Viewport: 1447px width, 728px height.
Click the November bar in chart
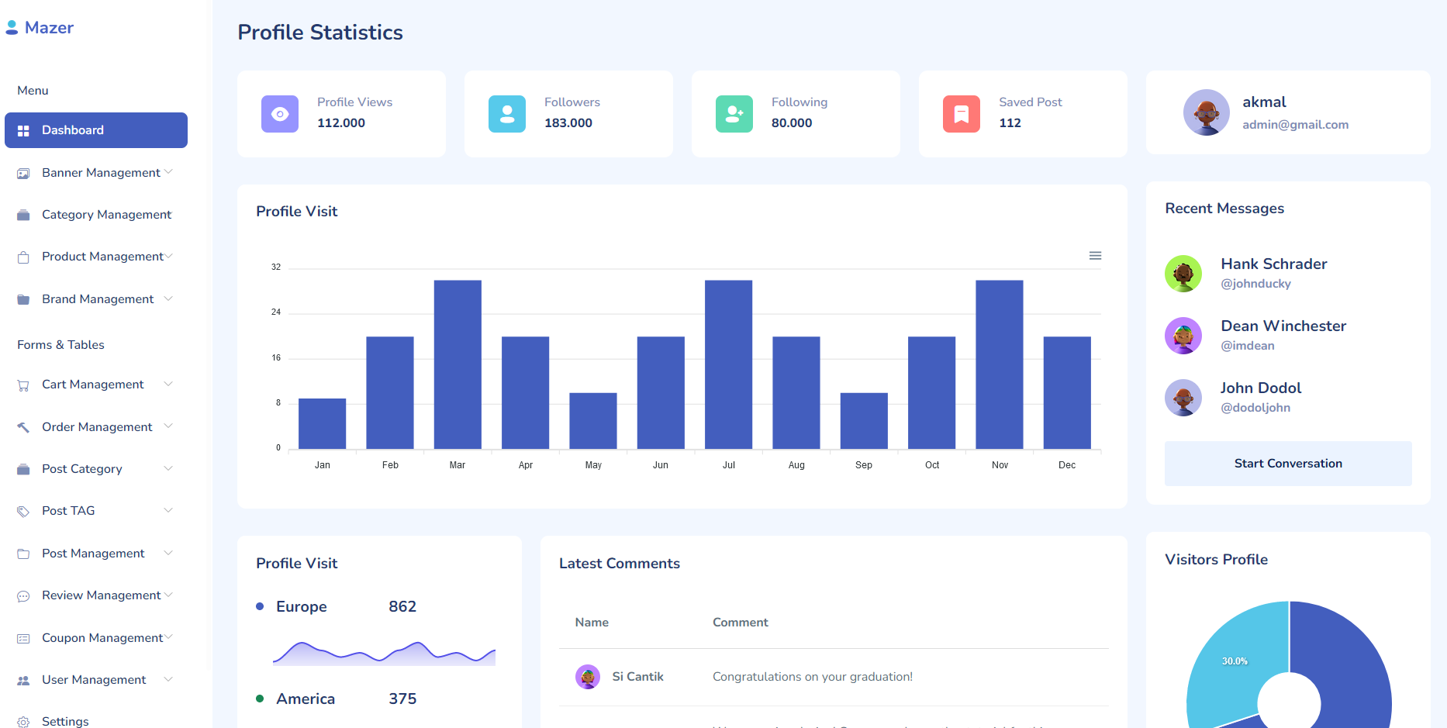(x=1000, y=364)
